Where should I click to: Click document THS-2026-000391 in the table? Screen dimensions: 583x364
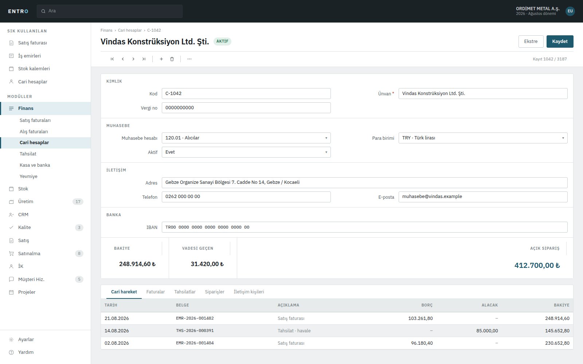coord(195,331)
